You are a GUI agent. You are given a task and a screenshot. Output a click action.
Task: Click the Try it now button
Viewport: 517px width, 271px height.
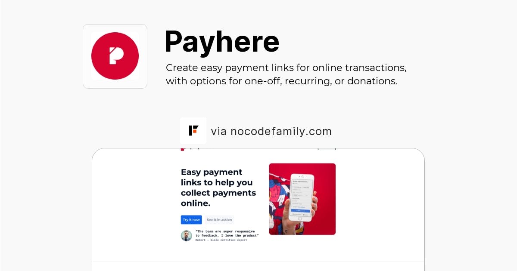pyautogui.click(x=191, y=220)
